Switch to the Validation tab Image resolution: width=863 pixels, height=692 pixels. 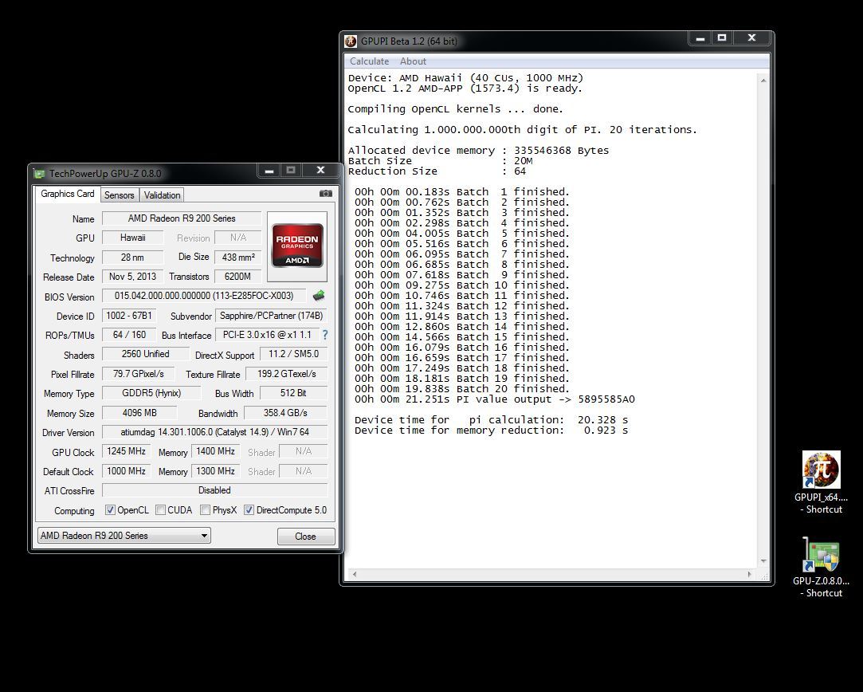coord(162,195)
